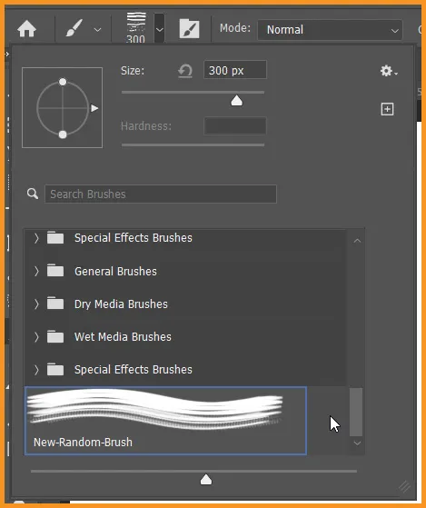Click the Wet Media Brushes folder icon
The width and height of the screenshot is (426, 508).
coord(55,336)
